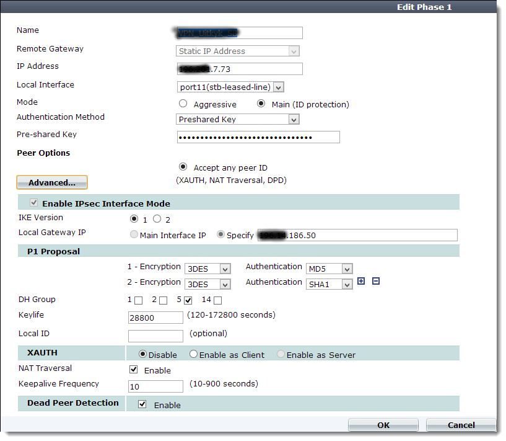
Task: Open Authentication Method dropdown
Action: click(x=238, y=120)
